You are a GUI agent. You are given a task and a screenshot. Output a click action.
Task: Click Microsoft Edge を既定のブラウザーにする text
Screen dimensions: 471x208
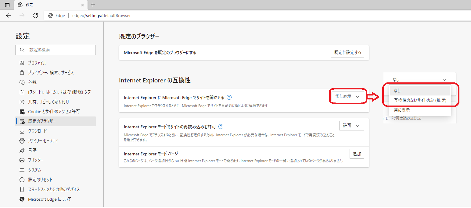[x=160, y=53]
